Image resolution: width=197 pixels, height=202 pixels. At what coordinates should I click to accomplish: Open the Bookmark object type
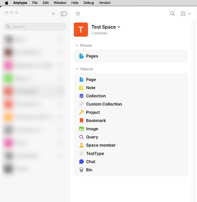tap(131, 120)
